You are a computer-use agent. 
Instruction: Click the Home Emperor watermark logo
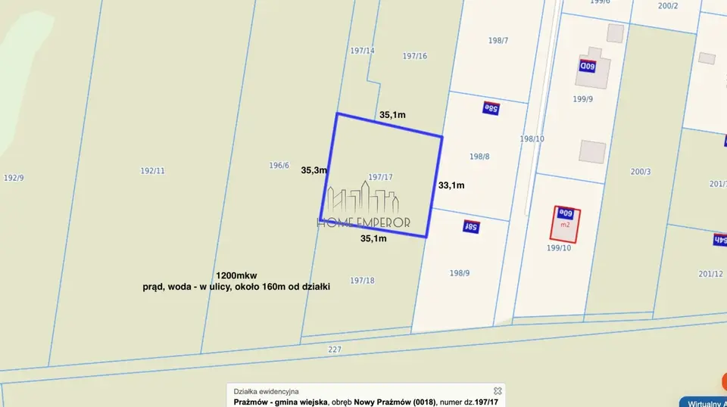click(x=363, y=205)
